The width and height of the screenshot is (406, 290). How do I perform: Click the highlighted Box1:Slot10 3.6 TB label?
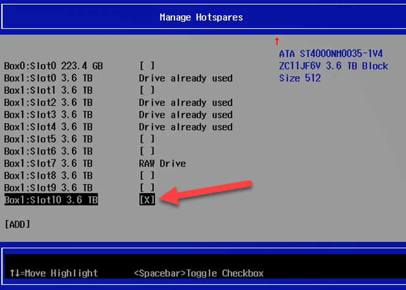[51, 200]
